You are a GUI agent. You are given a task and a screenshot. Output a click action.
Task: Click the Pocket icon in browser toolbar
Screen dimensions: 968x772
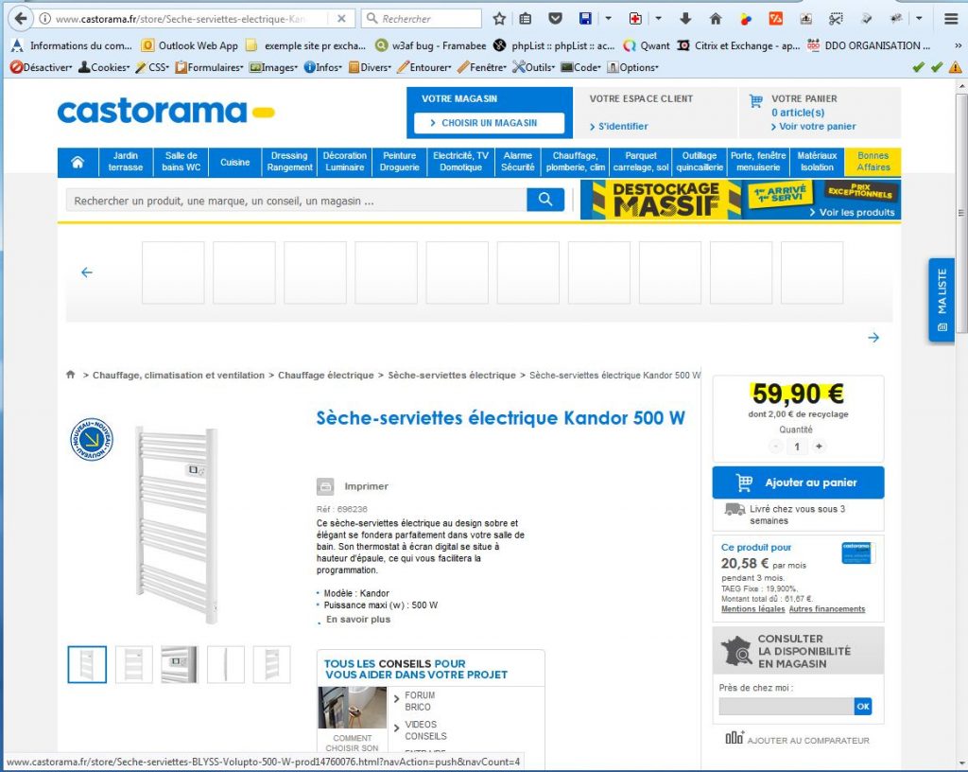[556, 19]
